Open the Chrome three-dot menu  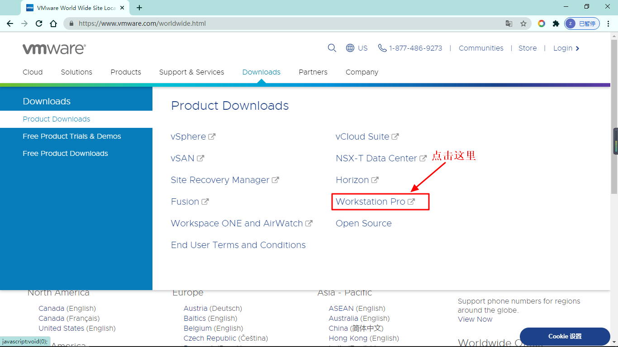click(608, 23)
